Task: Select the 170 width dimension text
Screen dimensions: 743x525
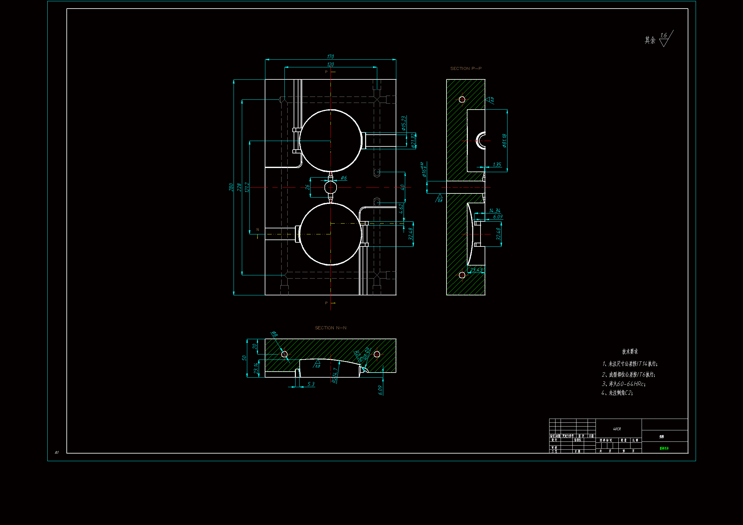Action: pyautogui.click(x=331, y=57)
